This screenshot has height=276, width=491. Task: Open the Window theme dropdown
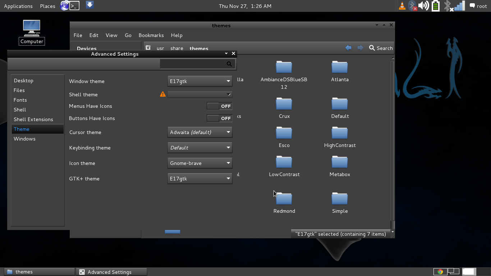point(200,81)
